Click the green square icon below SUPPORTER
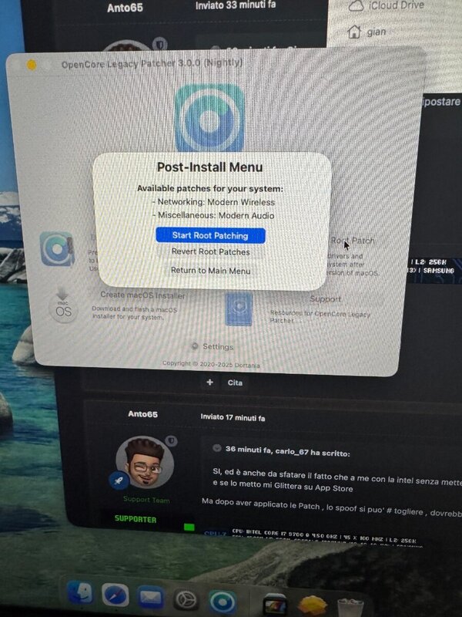Viewport: 462px width, 617px height. (189, 527)
